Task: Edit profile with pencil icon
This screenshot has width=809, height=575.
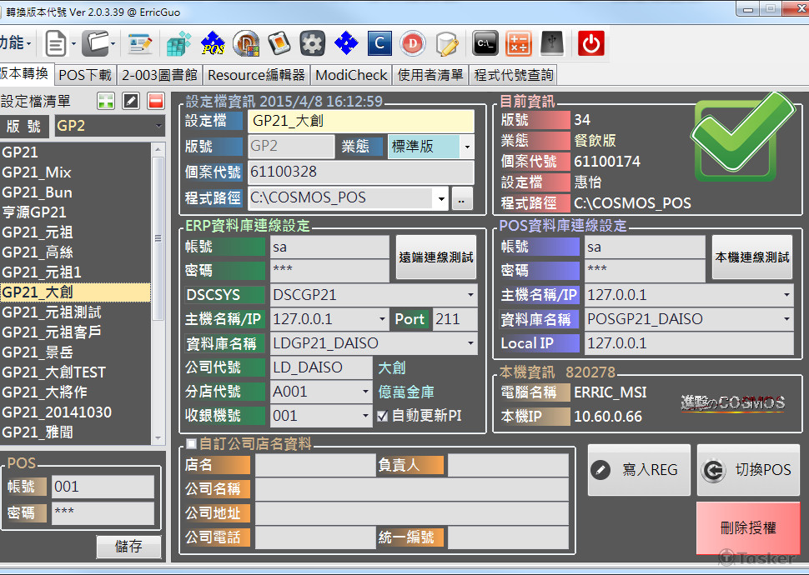Action: coord(131,101)
